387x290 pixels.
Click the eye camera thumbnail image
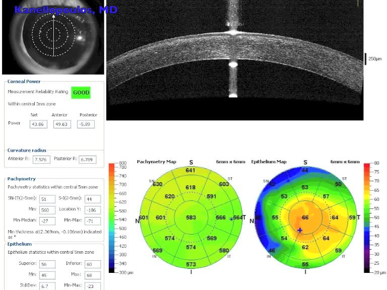[53, 38]
